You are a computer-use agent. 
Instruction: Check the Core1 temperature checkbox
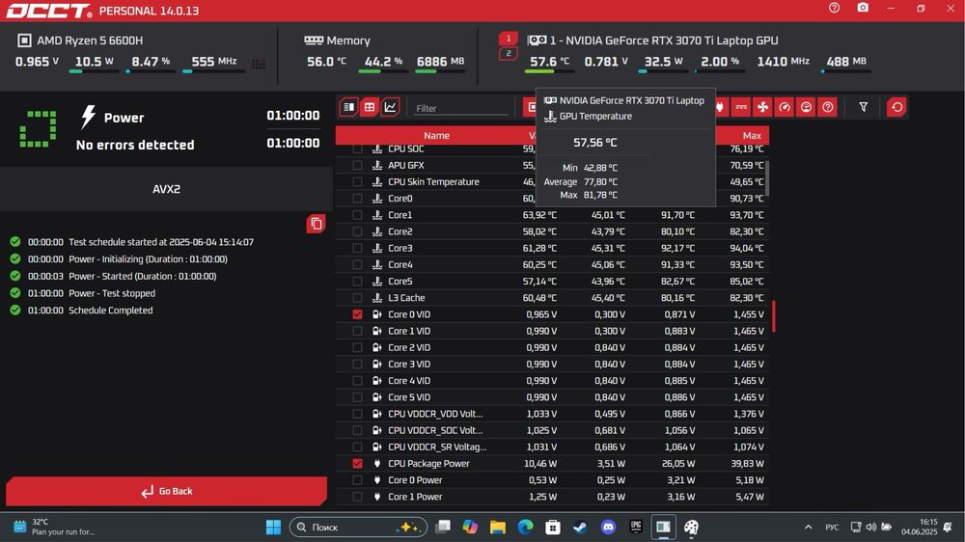pos(358,215)
